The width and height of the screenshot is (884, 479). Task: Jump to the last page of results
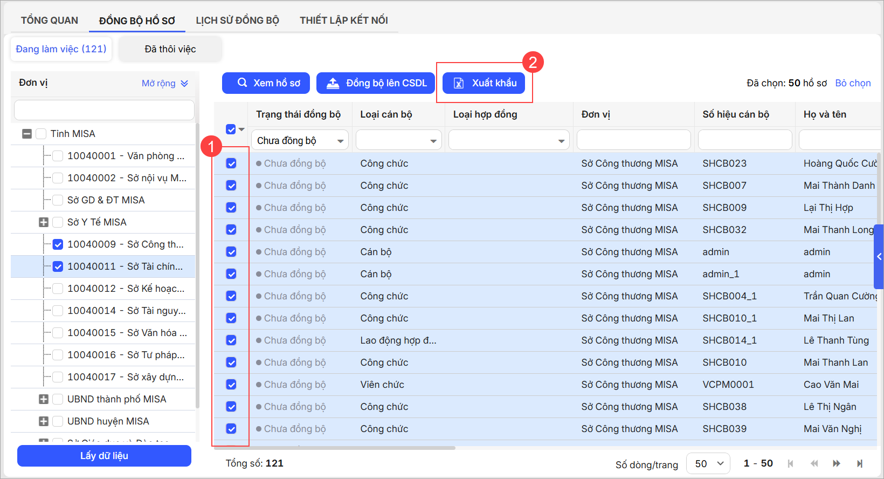click(860, 463)
